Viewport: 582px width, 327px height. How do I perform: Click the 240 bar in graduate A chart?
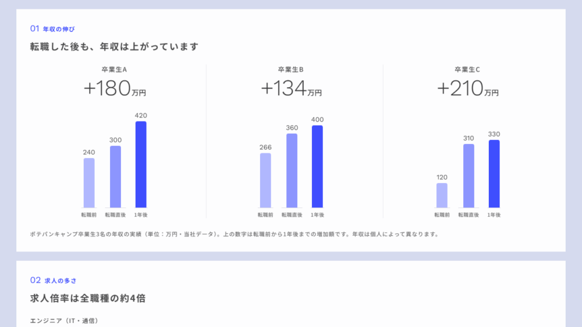click(89, 183)
